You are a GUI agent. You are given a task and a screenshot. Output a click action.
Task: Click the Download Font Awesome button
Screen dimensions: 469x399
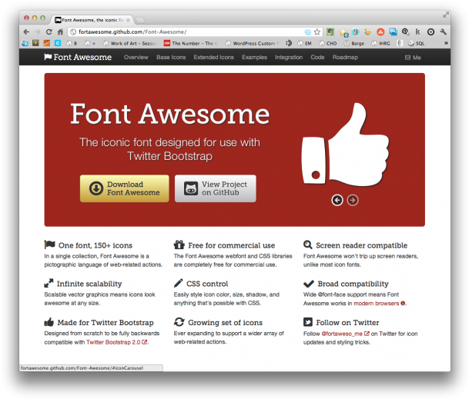125,188
